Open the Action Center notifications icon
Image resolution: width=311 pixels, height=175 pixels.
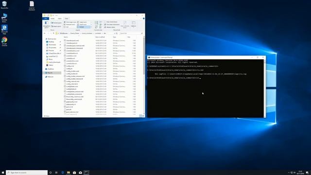click(x=307, y=173)
